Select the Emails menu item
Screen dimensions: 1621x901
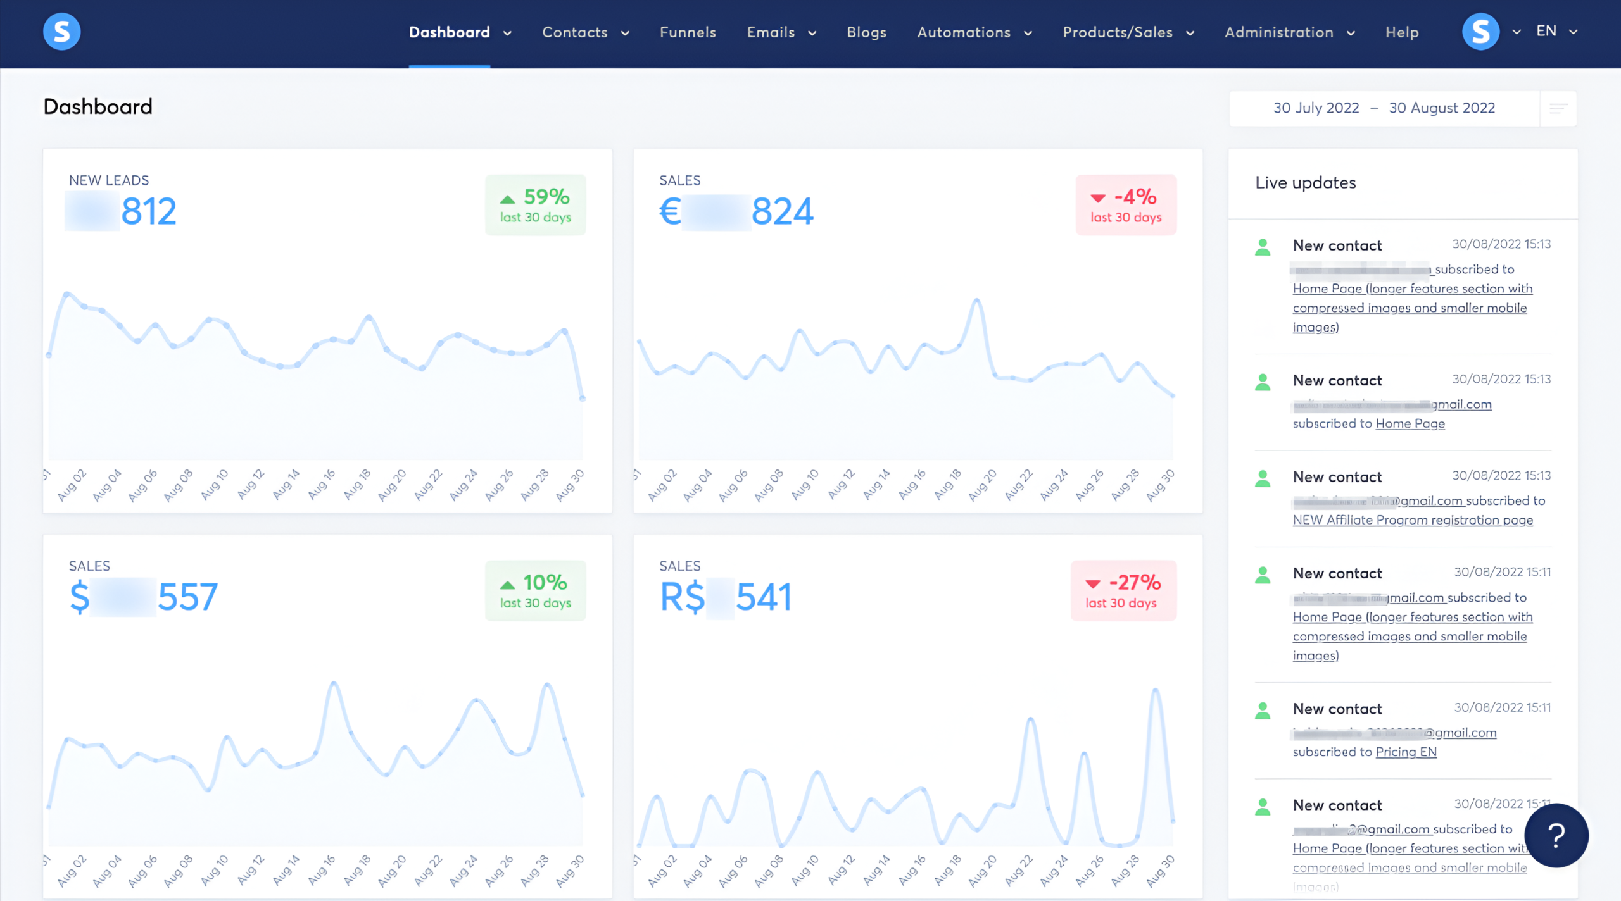(x=771, y=32)
